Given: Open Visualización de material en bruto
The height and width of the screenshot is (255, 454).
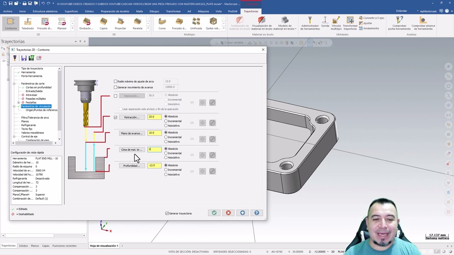Looking at the screenshot, I should [x=261, y=23].
